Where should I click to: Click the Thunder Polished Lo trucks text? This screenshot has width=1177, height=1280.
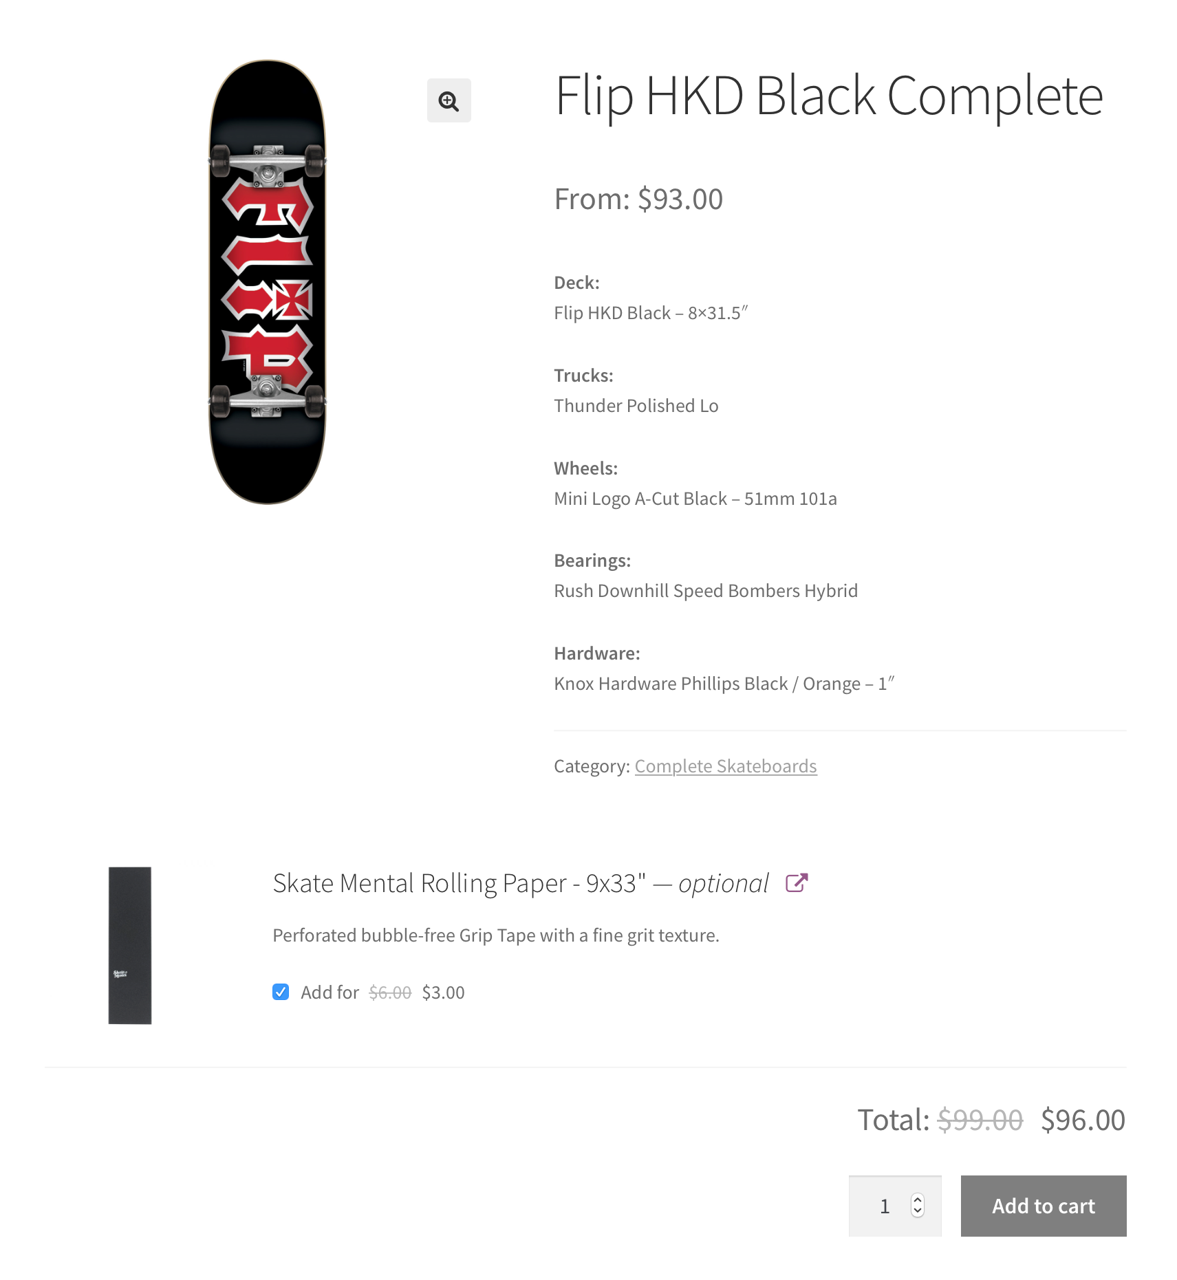(x=636, y=406)
